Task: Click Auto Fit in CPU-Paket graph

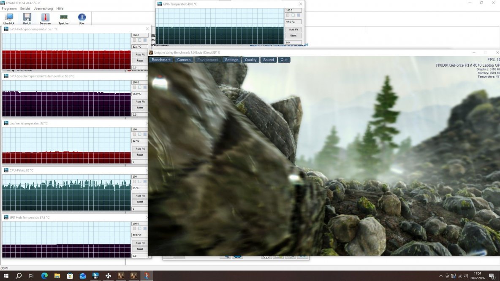Action: click(140, 196)
